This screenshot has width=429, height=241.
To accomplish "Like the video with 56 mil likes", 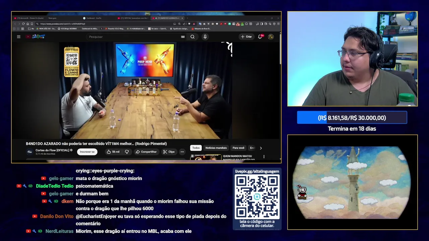I will [x=113, y=152].
